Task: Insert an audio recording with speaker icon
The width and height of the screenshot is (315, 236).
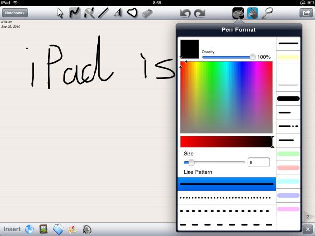Action: pyautogui.click(x=87, y=230)
